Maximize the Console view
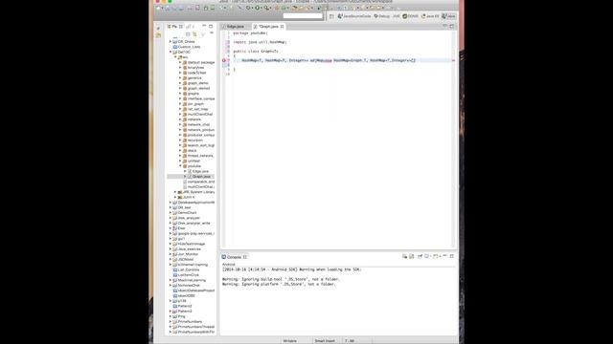Screen dimensions: 613x344 point(451,256)
